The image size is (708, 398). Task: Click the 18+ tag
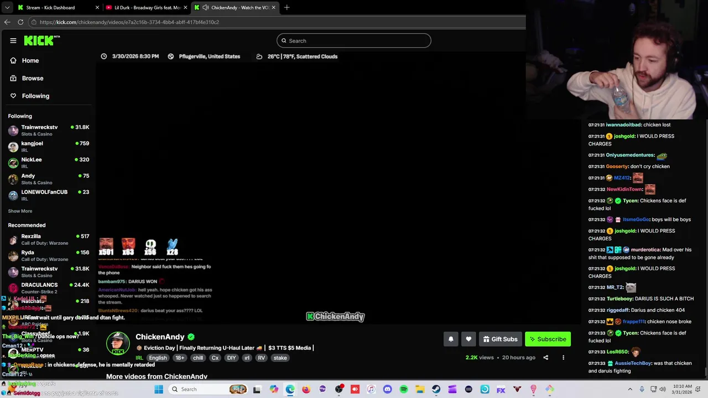[x=180, y=358]
